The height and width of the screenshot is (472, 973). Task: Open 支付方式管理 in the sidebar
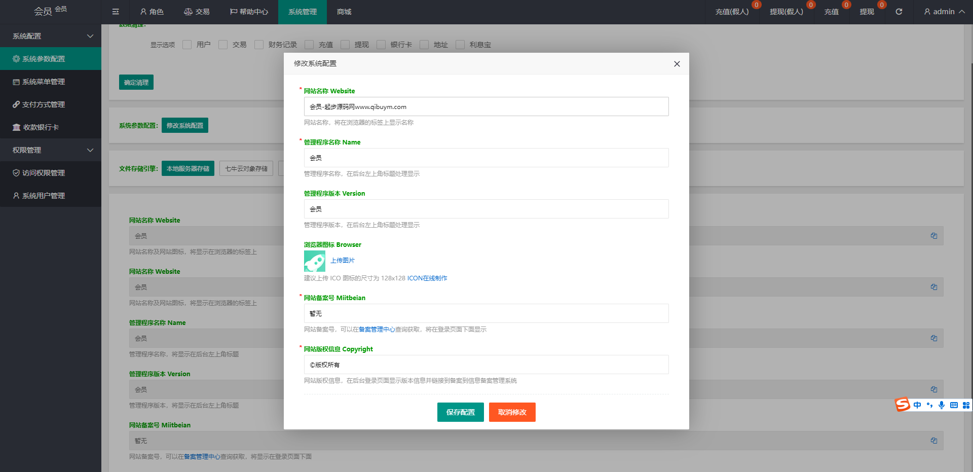51,104
